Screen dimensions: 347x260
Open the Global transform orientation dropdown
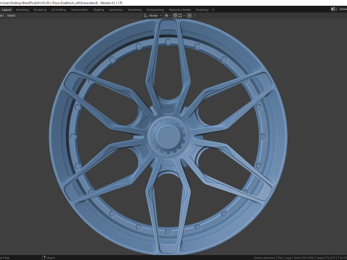[x=153, y=16]
